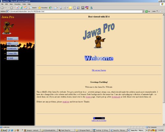Click the Contact Me sidebar button
The height and width of the screenshot is (132, 165).
click(13, 53)
